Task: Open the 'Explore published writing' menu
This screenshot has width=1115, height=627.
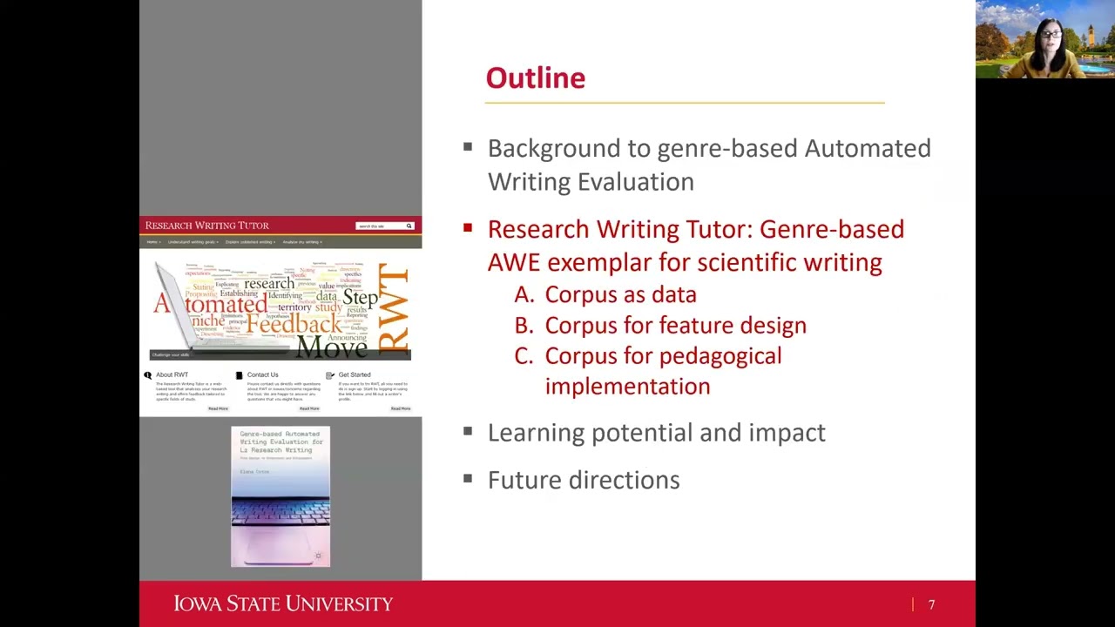Action: coord(250,242)
